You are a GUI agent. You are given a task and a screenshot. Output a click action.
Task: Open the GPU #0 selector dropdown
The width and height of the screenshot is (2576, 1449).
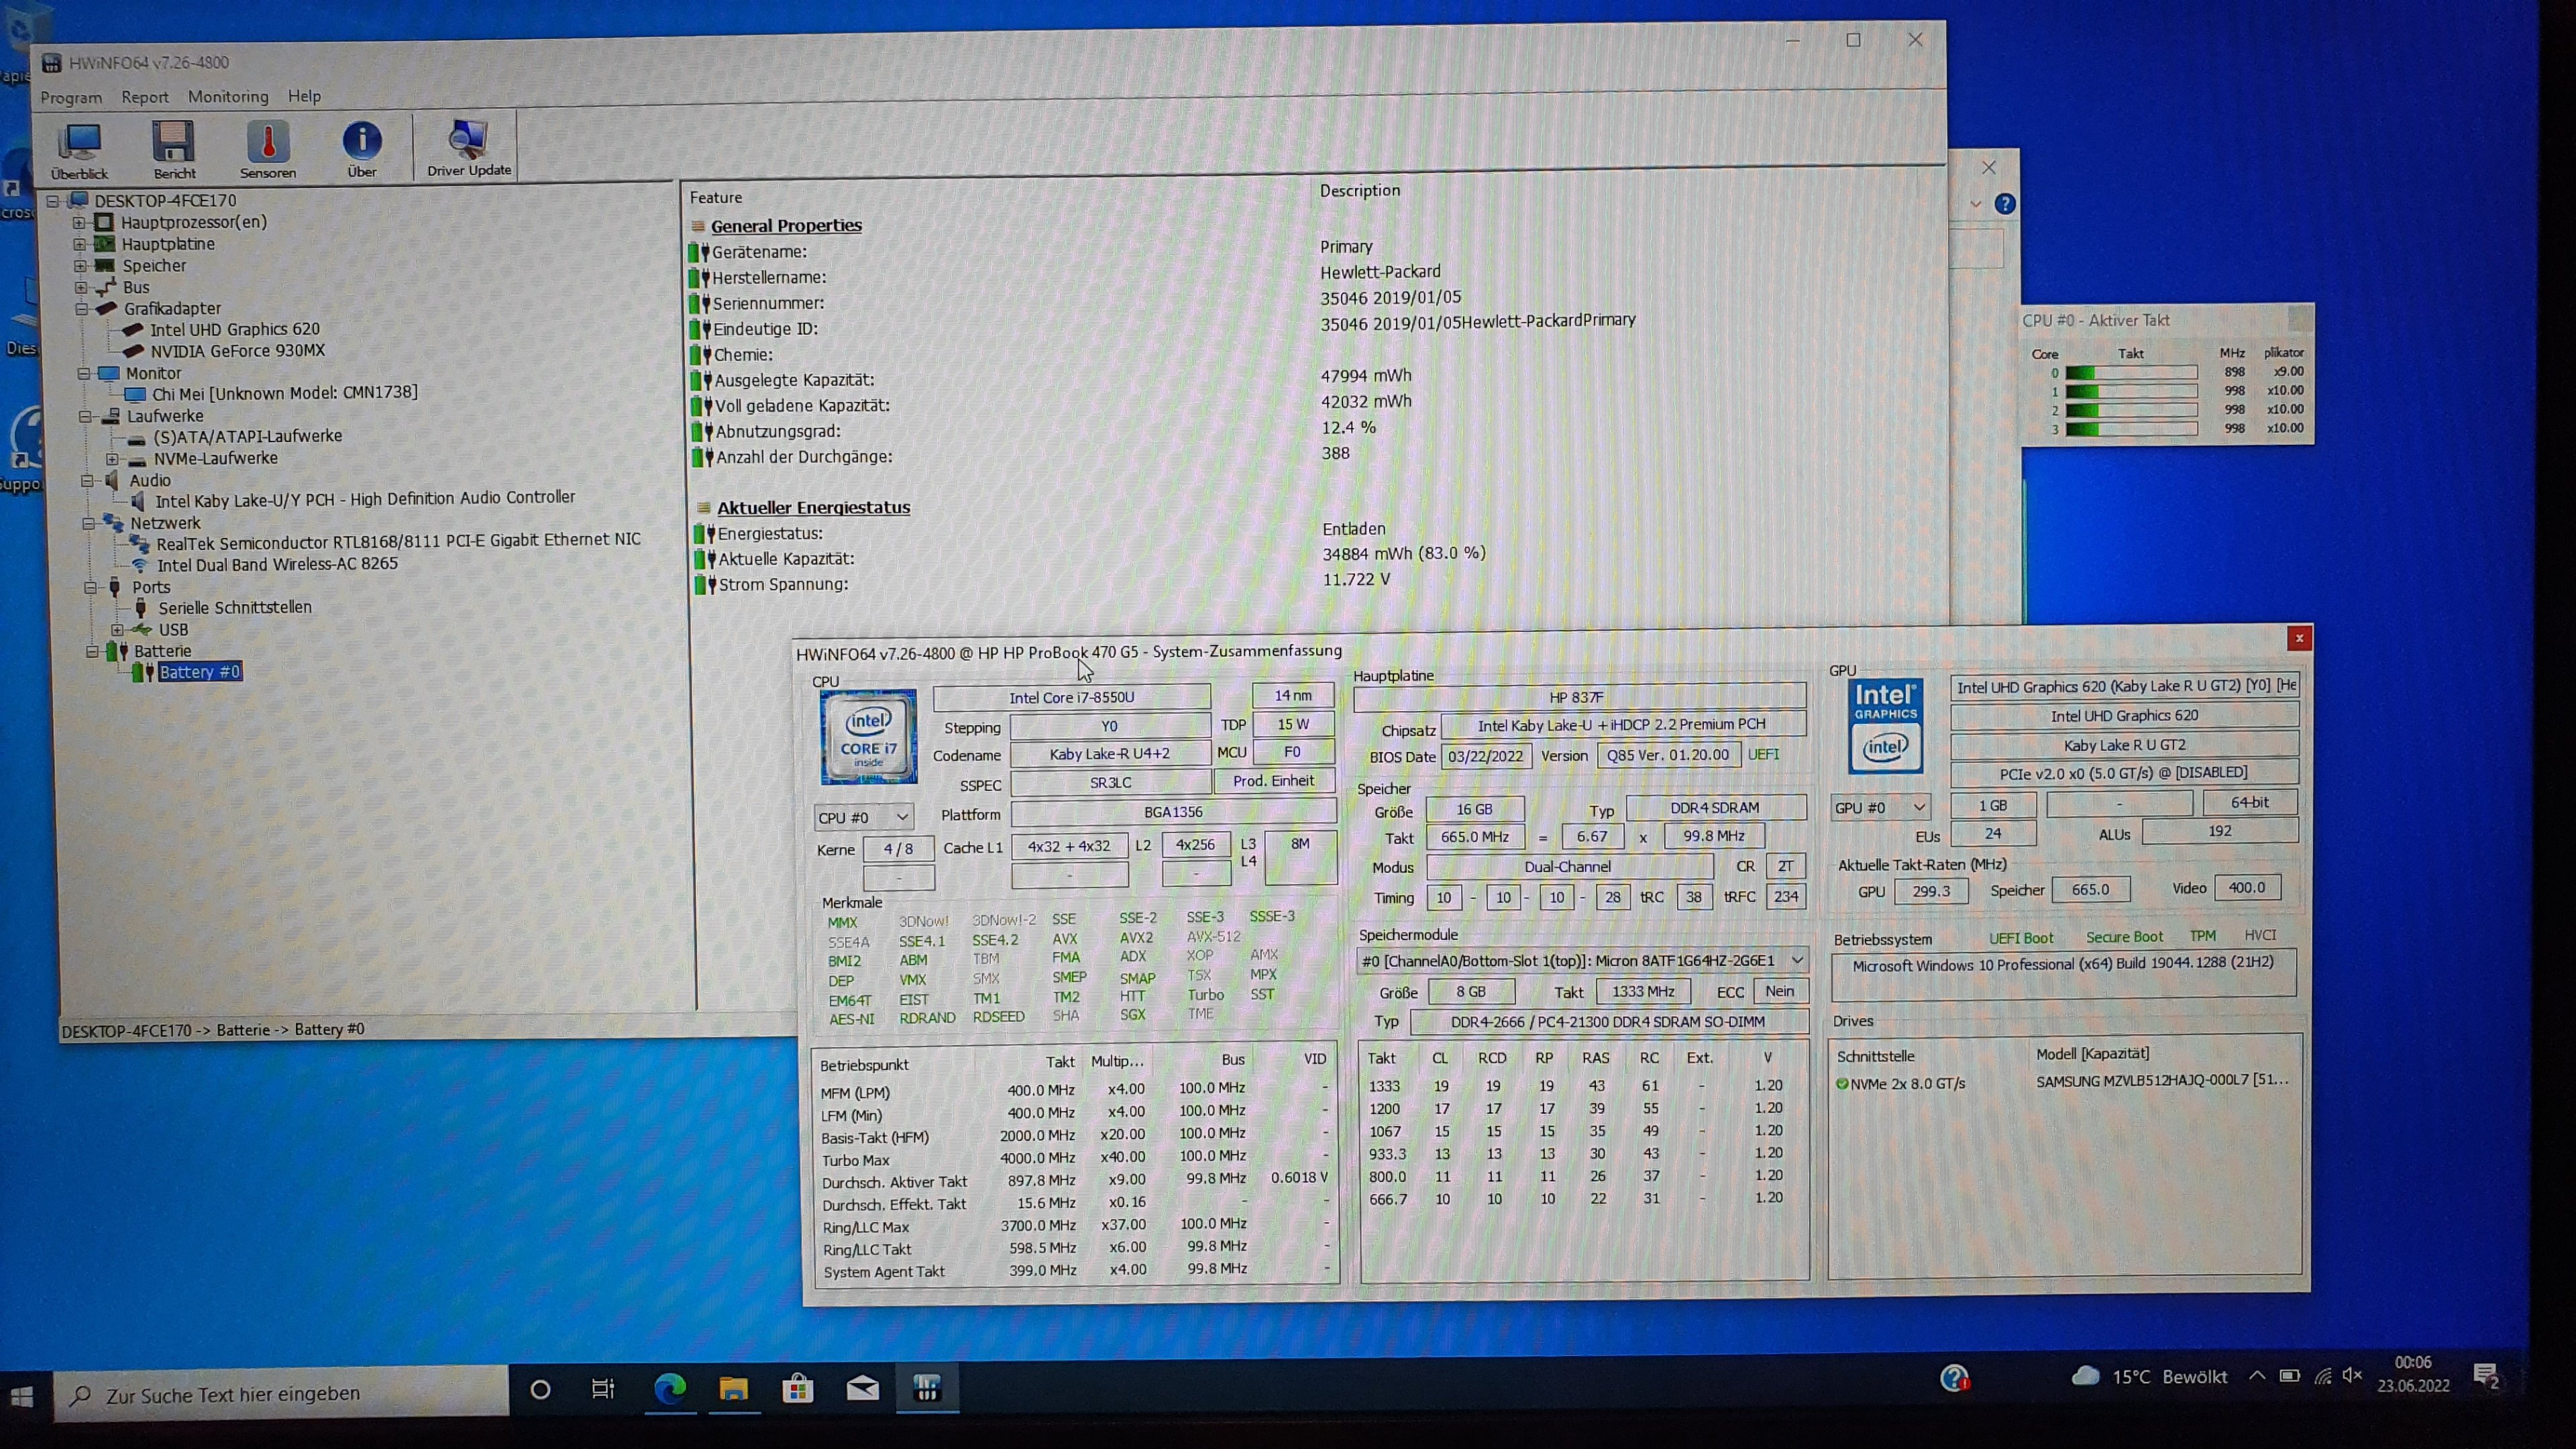point(1880,807)
